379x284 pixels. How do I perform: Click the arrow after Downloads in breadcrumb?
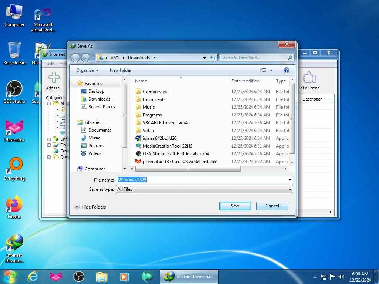coord(154,58)
